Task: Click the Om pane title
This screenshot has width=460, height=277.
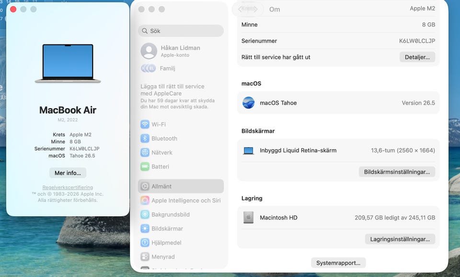Action: pyautogui.click(x=275, y=10)
